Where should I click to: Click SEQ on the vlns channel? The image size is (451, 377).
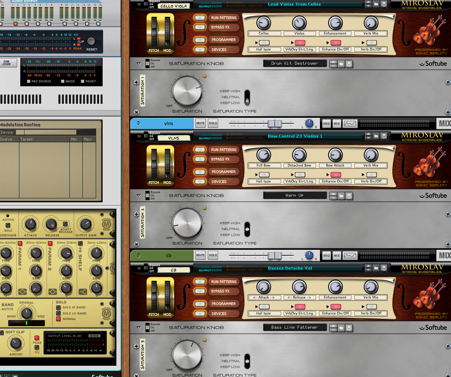coord(326,124)
